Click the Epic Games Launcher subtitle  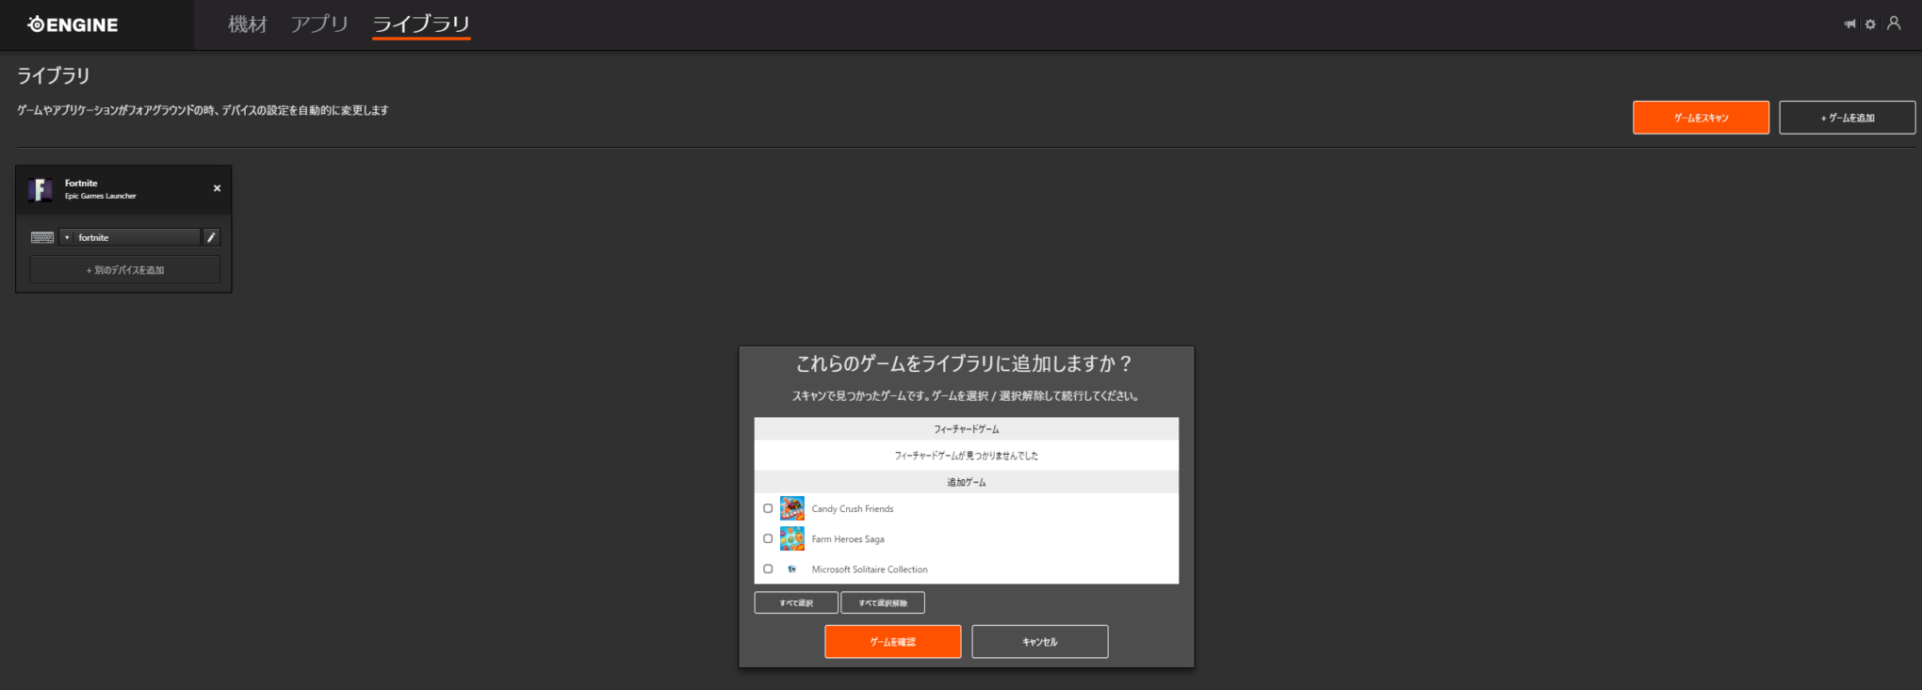tap(101, 196)
